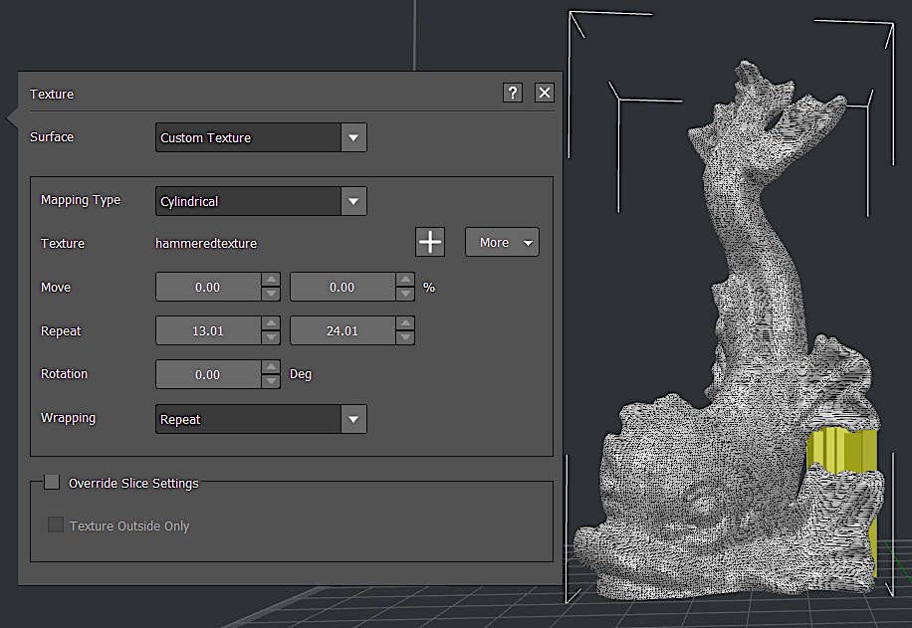This screenshot has height=628, width=912.
Task: Increase first Move value with up arrow
Action: pos(270,281)
